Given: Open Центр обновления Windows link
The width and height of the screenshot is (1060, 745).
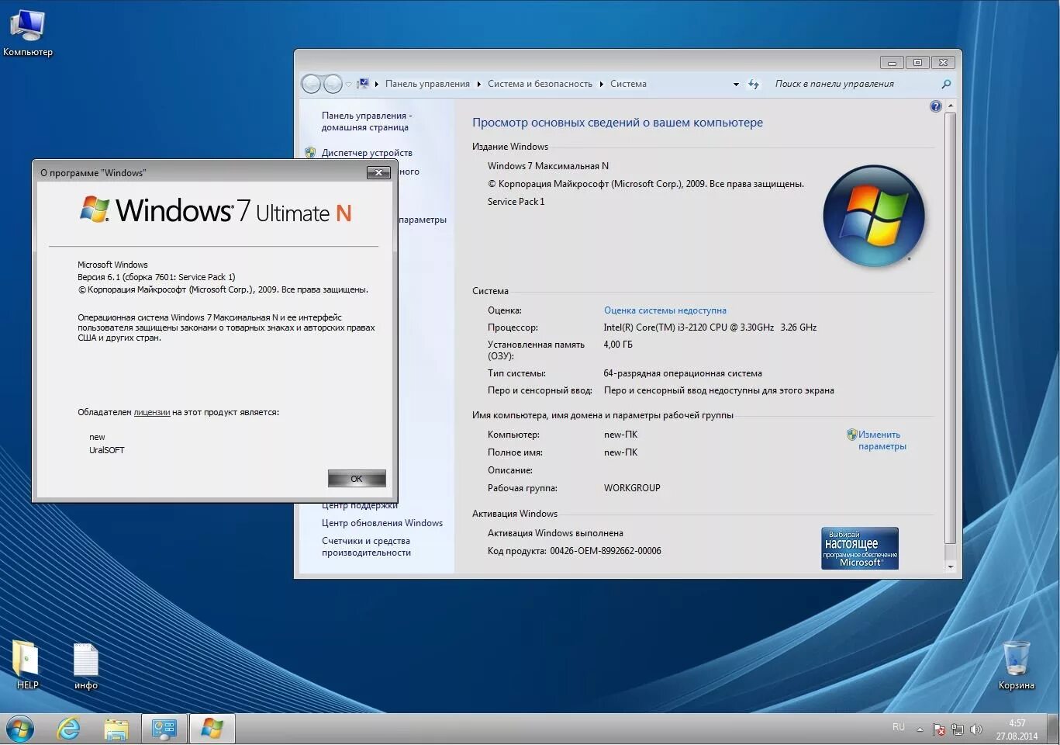Looking at the screenshot, I should (382, 523).
